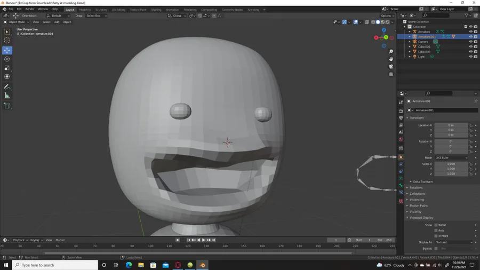480x270 pixels.
Task: Expand the Relations panel section
Action: tap(416, 188)
